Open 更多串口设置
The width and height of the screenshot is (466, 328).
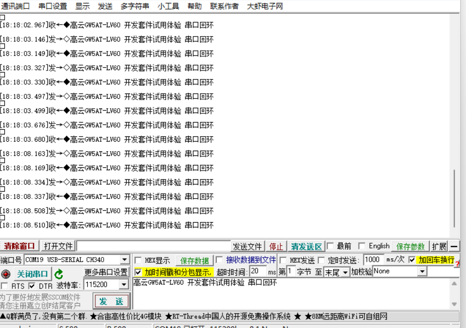pos(106,272)
